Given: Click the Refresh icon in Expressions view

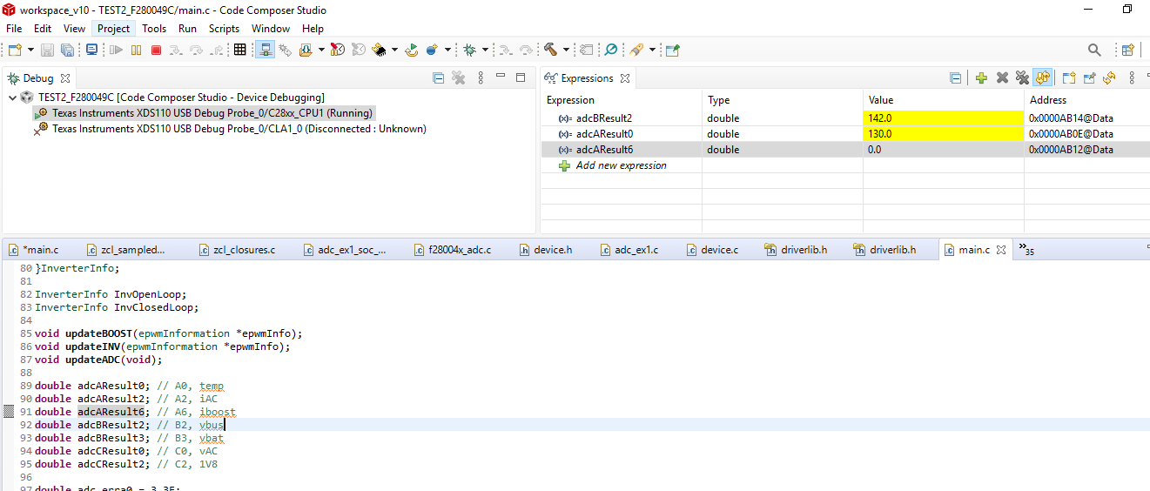Looking at the screenshot, I should point(1109,77).
